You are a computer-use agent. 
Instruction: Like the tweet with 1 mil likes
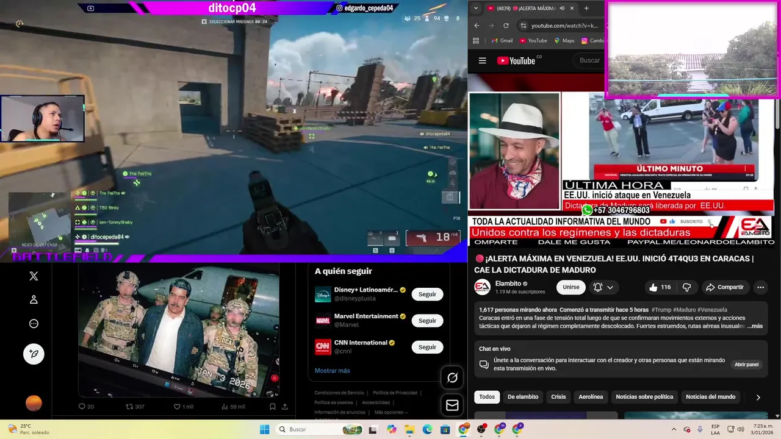pyautogui.click(x=183, y=407)
